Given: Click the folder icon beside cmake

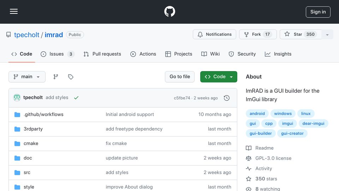Looking at the screenshot, I should point(17,143).
